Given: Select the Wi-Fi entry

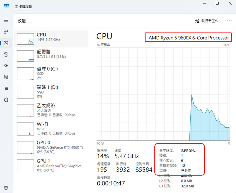Looking at the screenshot, I should click(51, 129).
